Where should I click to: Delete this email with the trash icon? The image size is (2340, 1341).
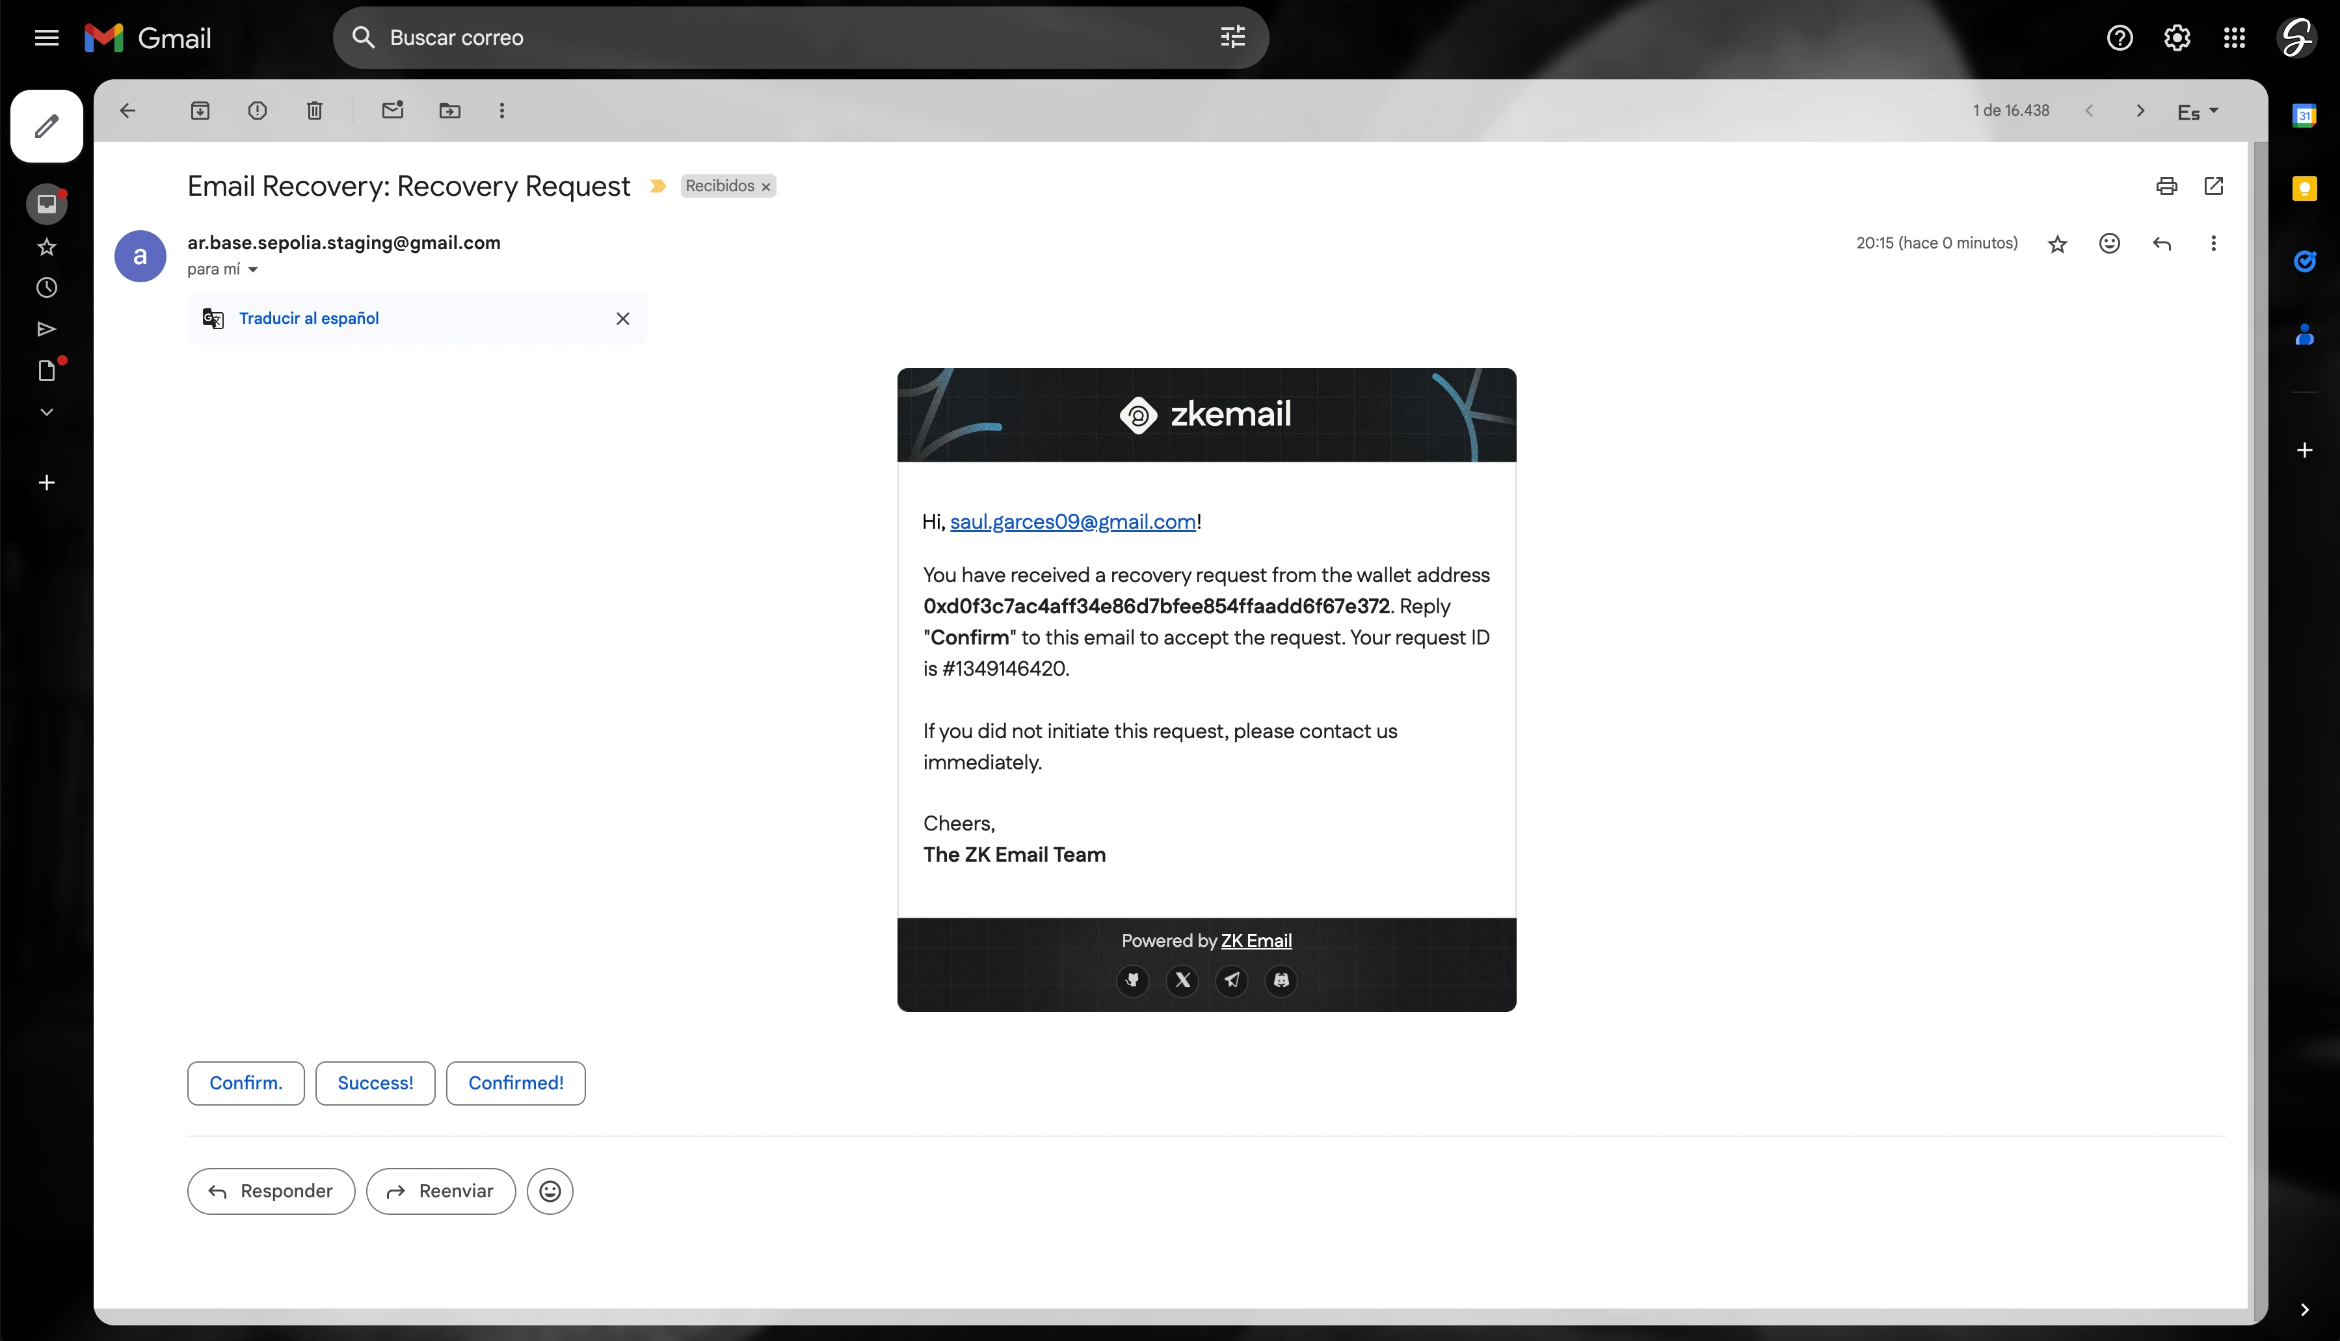(314, 111)
